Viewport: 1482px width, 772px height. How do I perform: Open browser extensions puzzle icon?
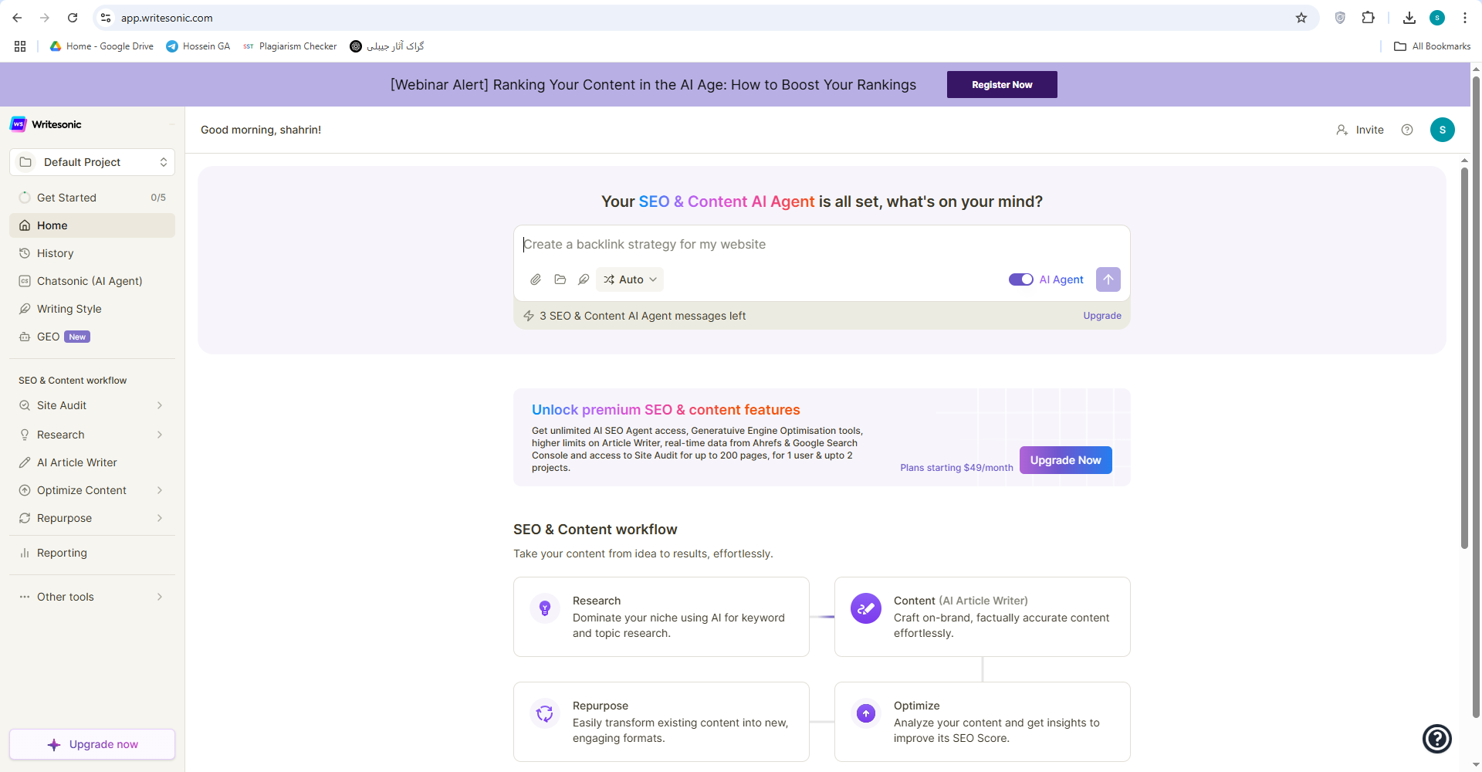coord(1369,18)
